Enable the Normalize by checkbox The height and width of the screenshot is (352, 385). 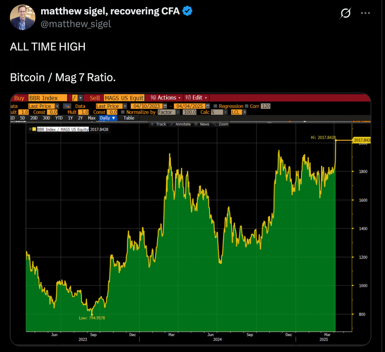coord(123,112)
